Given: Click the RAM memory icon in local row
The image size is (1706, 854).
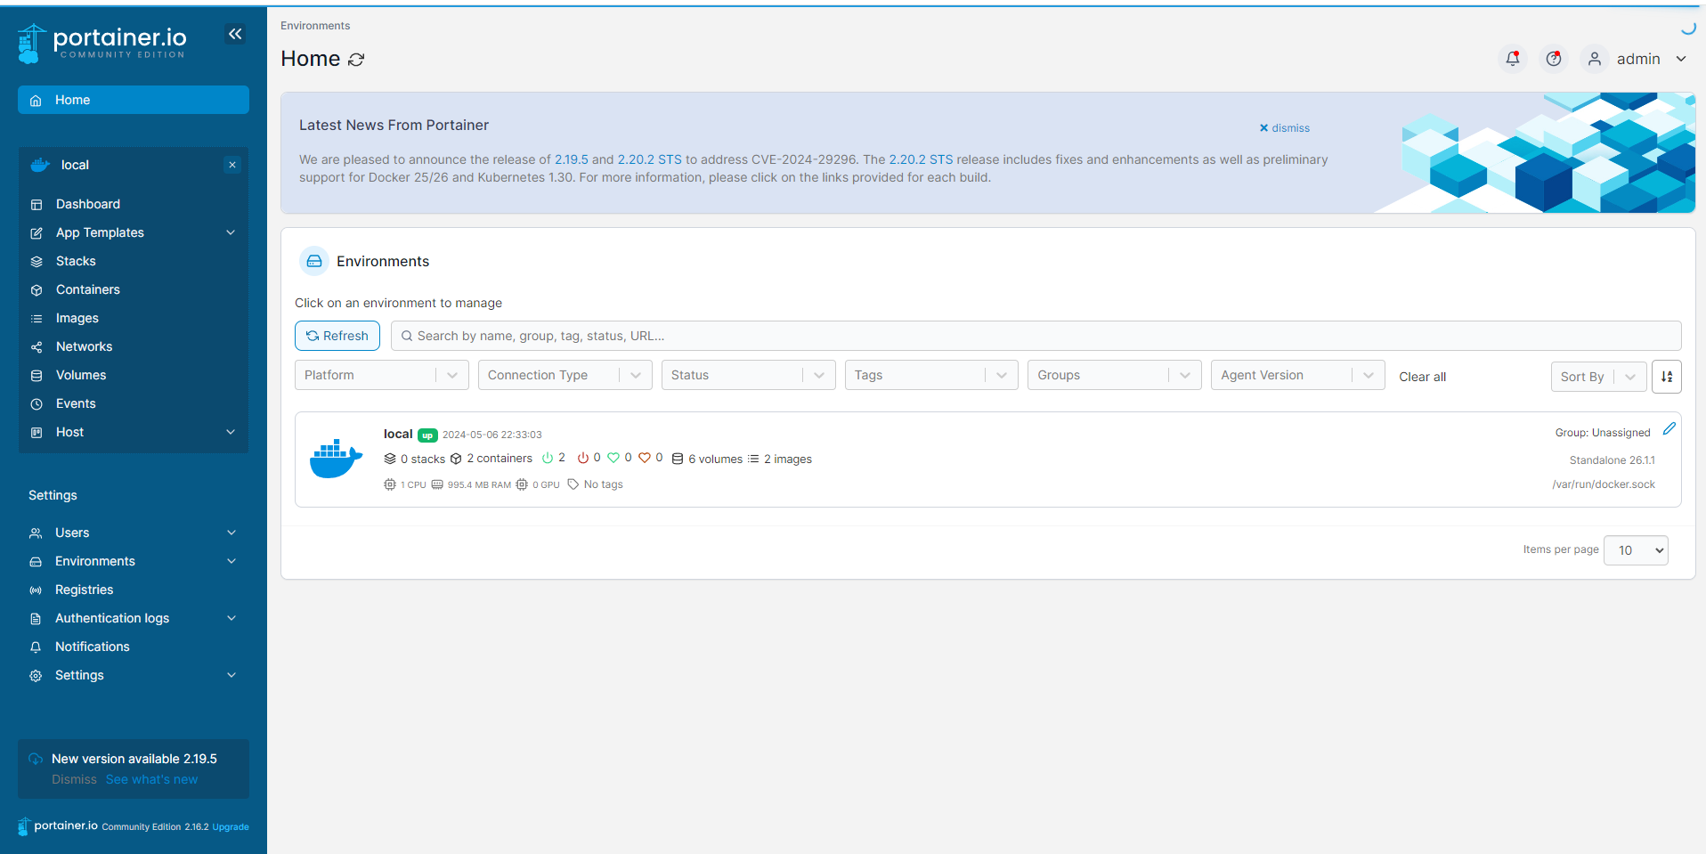Looking at the screenshot, I should (x=437, y=484).
